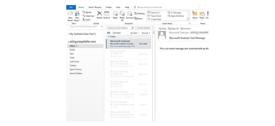This screenshot has width=275, height=126.
Task: Ignore the selected conversation
Action: (x=87, y=12)
